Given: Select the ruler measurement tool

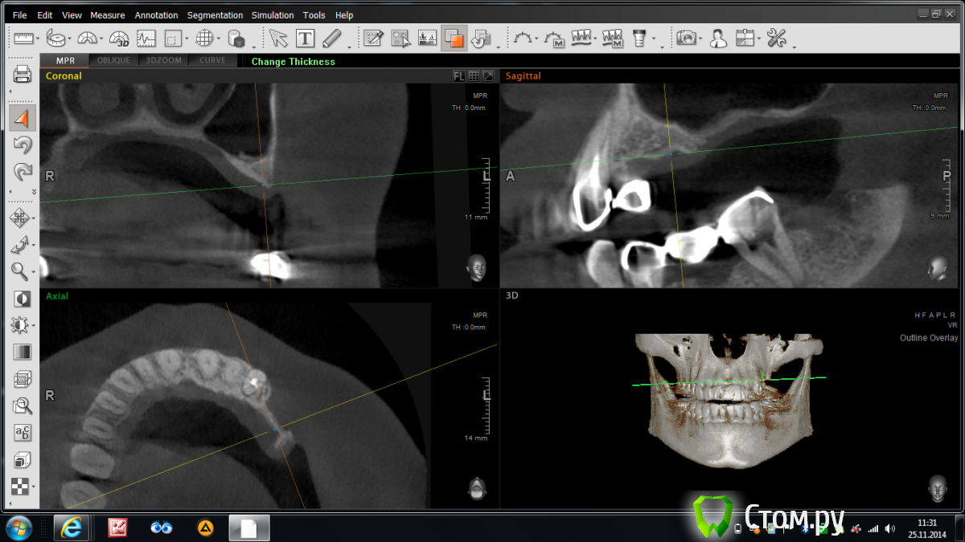Looking at the screenshot, I should pyautogui.click(x=23, y=38).
